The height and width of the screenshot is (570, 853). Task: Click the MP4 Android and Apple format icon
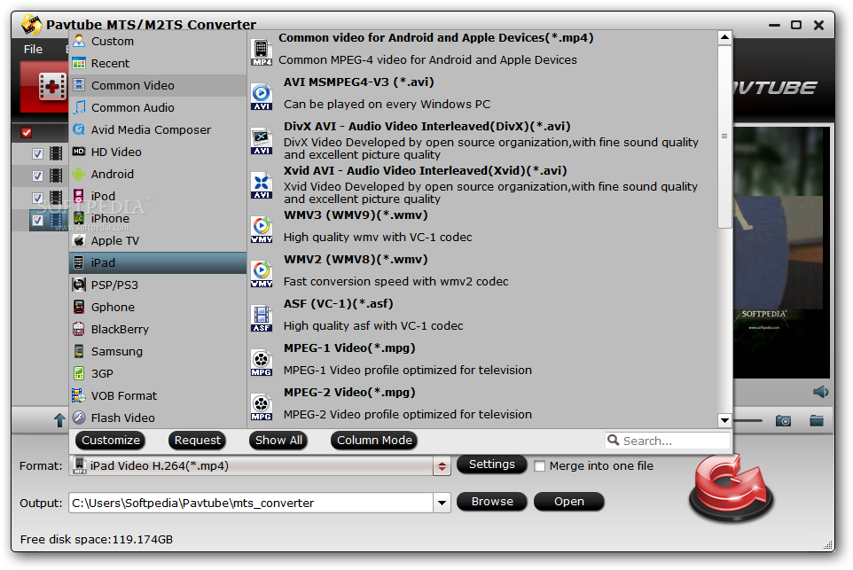262,53
